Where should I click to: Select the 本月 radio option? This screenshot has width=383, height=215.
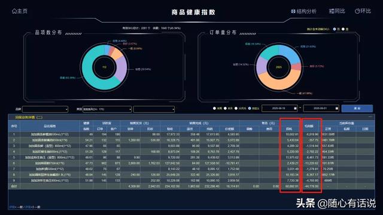[x=225, y=108]
